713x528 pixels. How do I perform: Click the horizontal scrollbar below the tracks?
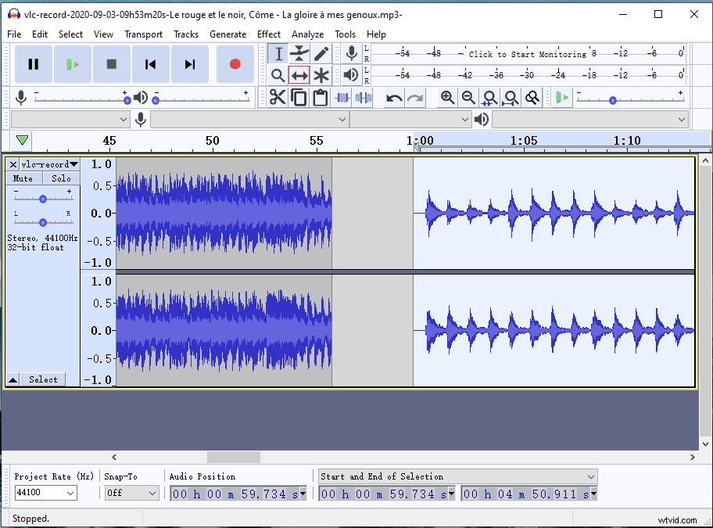(x=233, y=457)
